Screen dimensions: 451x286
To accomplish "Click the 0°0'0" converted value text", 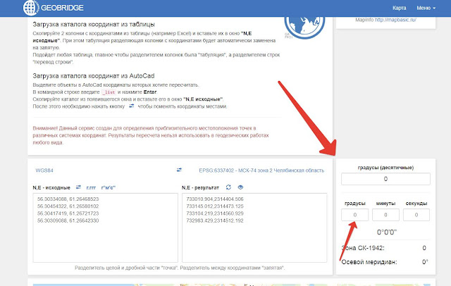I will point(387,232).
